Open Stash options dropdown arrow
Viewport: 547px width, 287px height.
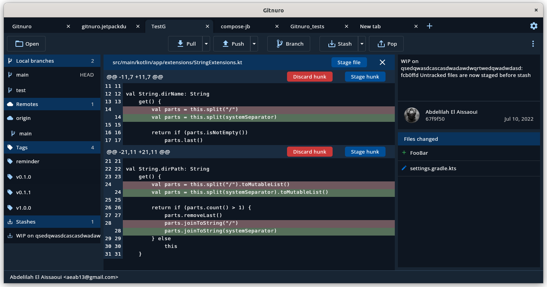click(x=362, y=44)
